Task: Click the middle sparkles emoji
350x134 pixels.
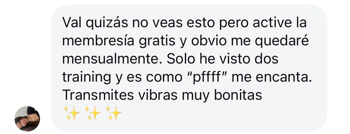Action: [93, 113]
